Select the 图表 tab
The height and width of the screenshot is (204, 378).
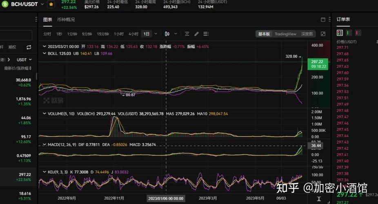tap(48, 20)
